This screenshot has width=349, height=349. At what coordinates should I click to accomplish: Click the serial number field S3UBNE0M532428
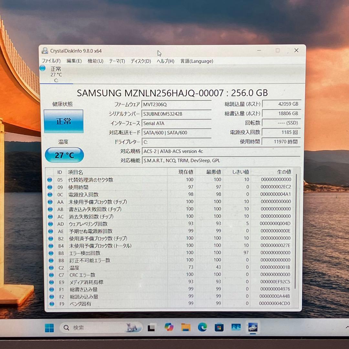(x=176, y=114)
